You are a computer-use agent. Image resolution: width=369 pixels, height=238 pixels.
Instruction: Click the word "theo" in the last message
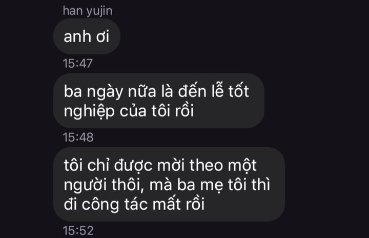pyautogui.click(x=206, y=165)
